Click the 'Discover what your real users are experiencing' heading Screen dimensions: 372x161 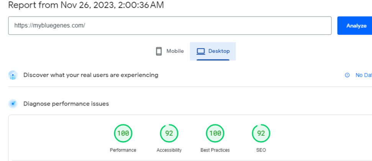[x=91, y=75]
